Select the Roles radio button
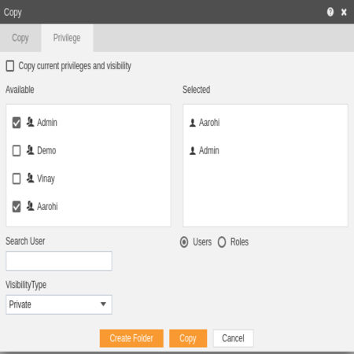Viewport: 354px width, 354px height. [222, 242]
